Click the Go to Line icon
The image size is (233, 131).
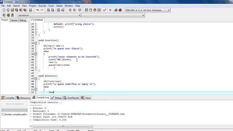coord(63,10)
